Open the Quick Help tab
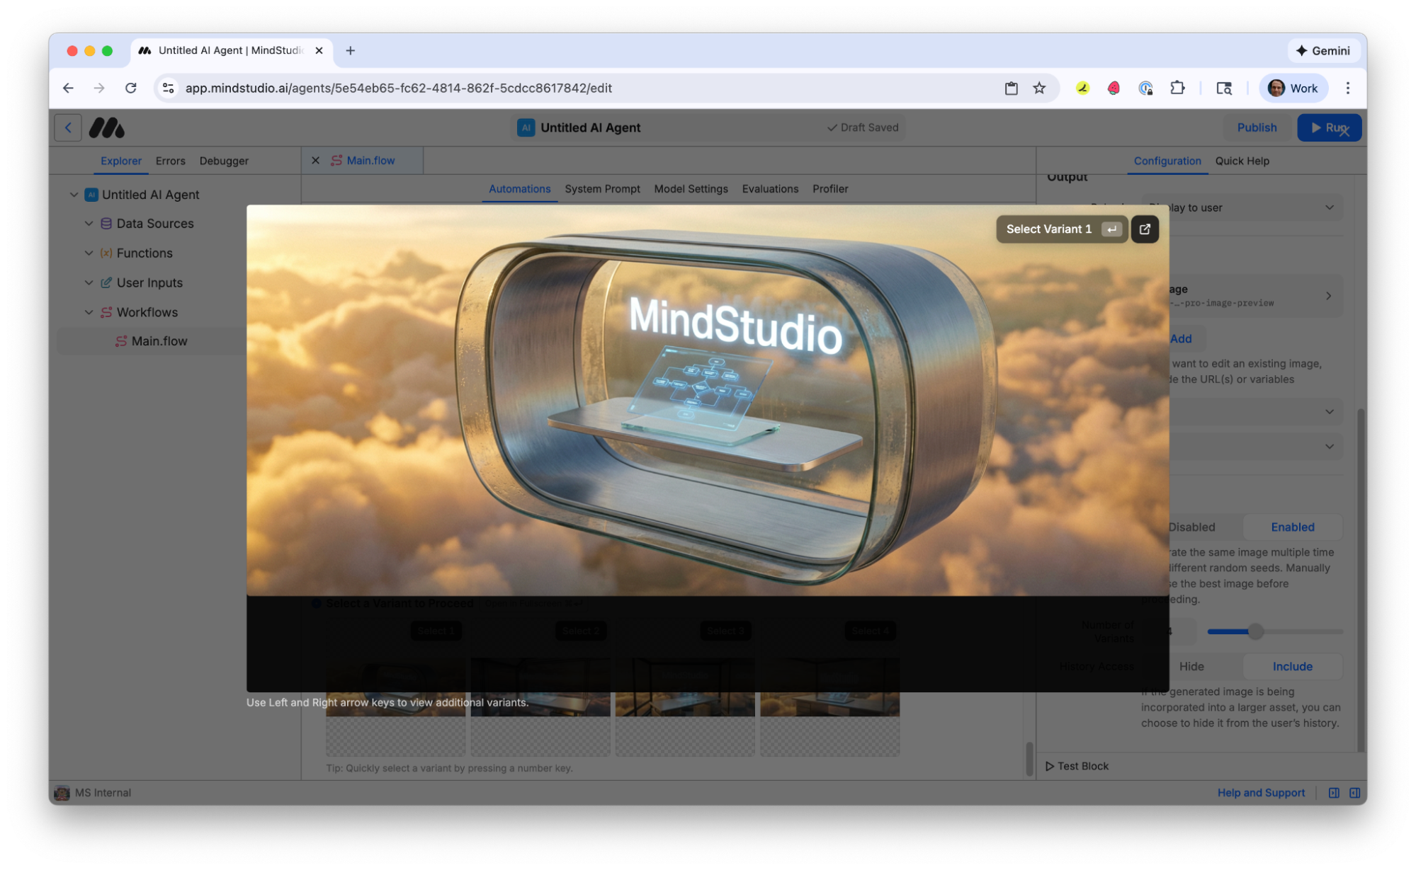 1242,161
